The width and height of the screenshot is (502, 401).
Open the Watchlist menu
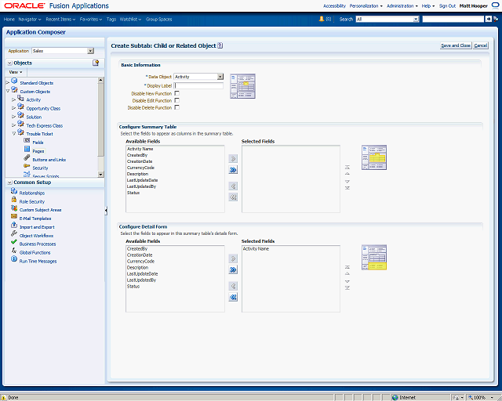(130, 19)
